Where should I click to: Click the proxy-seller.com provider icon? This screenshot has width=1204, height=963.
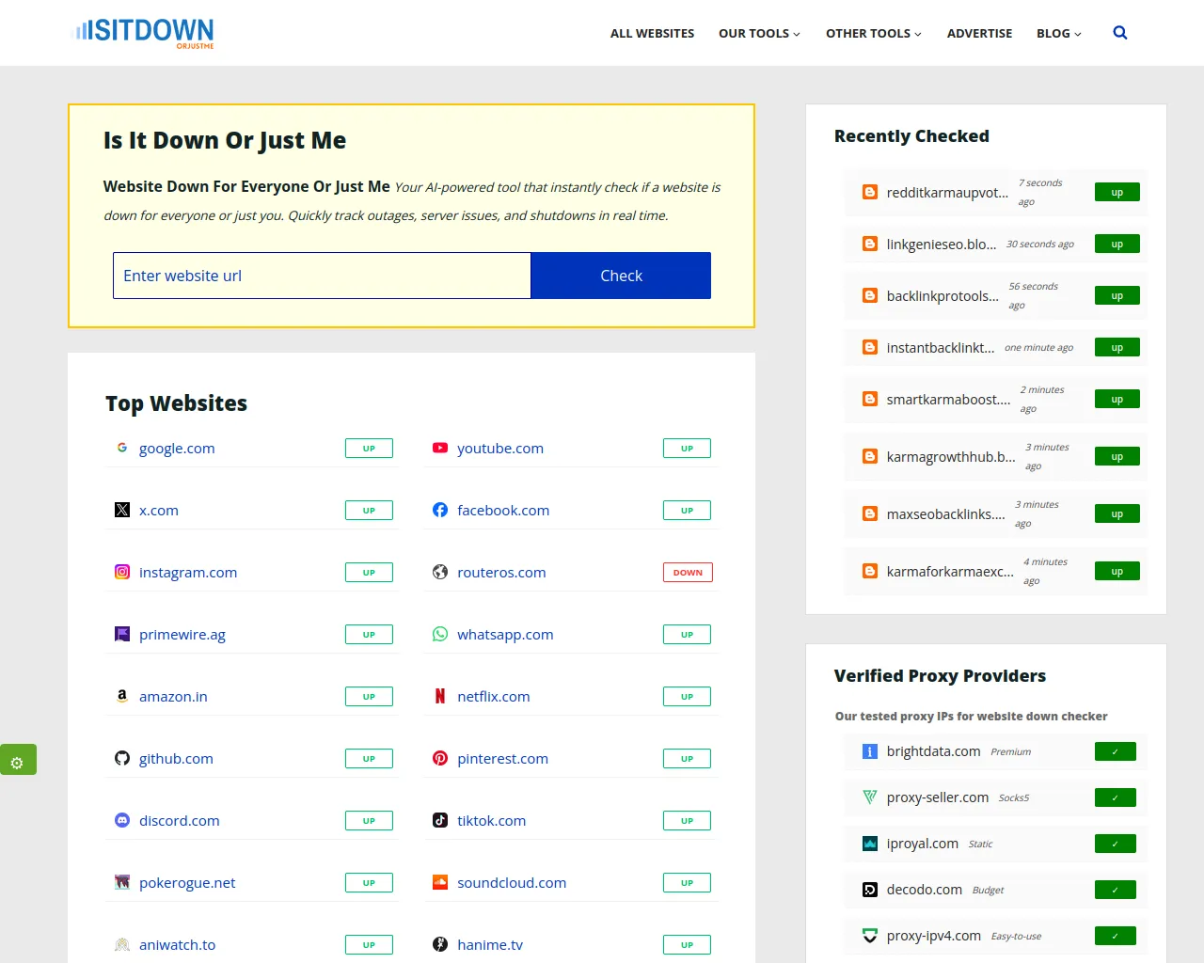(870, 797)
